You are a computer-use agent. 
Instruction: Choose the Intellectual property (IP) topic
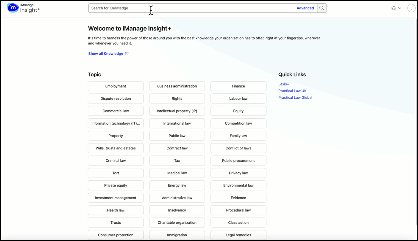point(177,111)
